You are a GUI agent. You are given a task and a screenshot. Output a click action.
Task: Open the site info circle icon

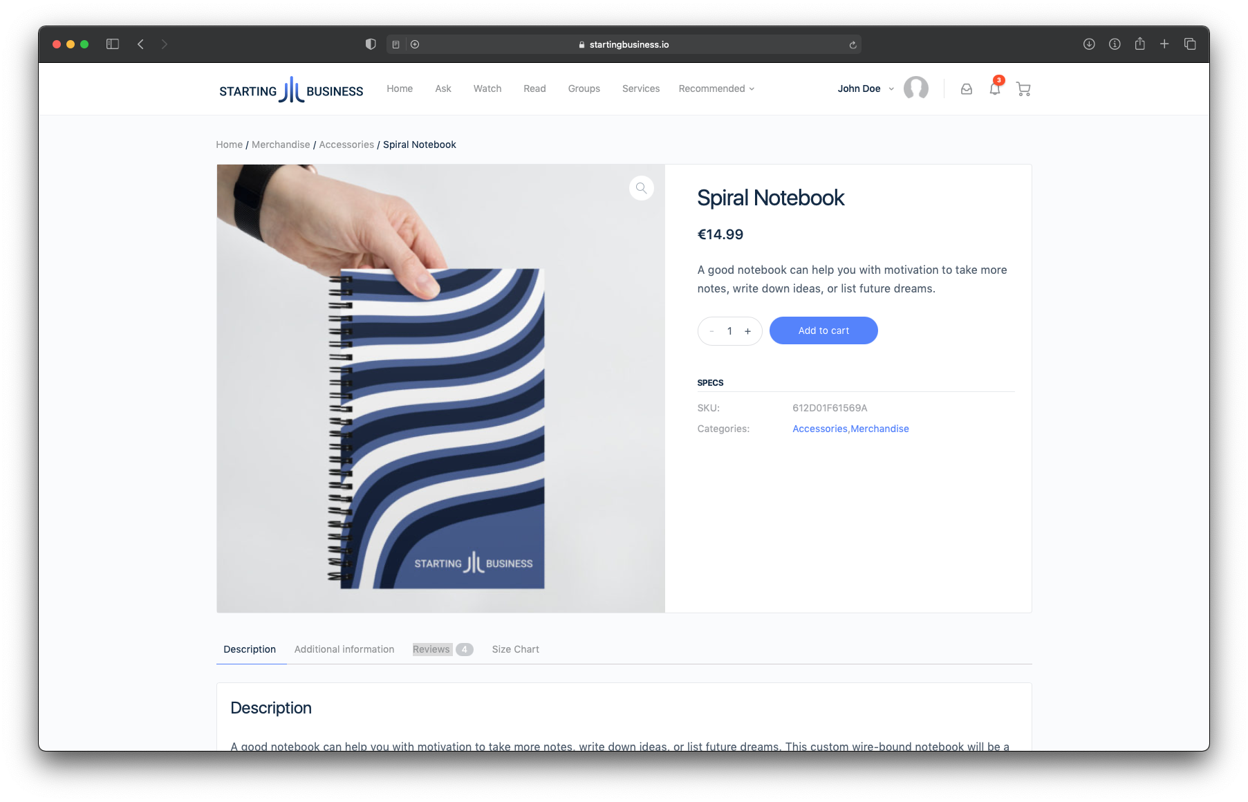point(1115,44)
